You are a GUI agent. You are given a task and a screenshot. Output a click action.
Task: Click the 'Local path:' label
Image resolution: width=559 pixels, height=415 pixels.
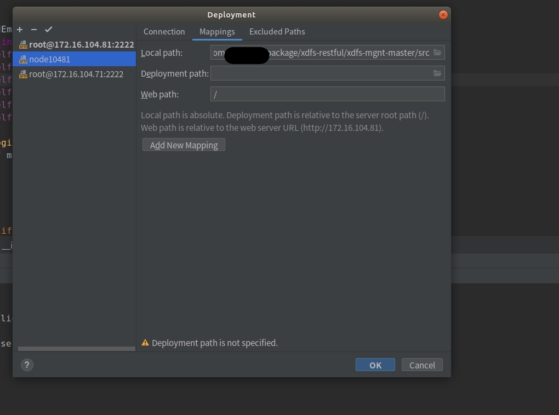pyautogui.click(x=162, y=53)
